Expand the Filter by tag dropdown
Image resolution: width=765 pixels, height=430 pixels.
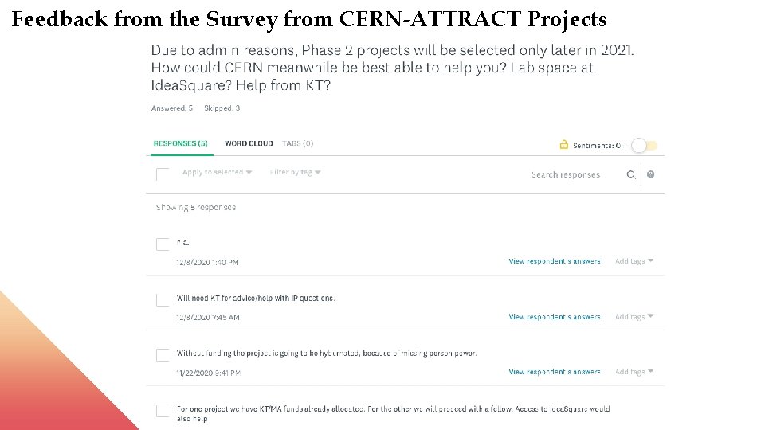[x=295, y=172]
